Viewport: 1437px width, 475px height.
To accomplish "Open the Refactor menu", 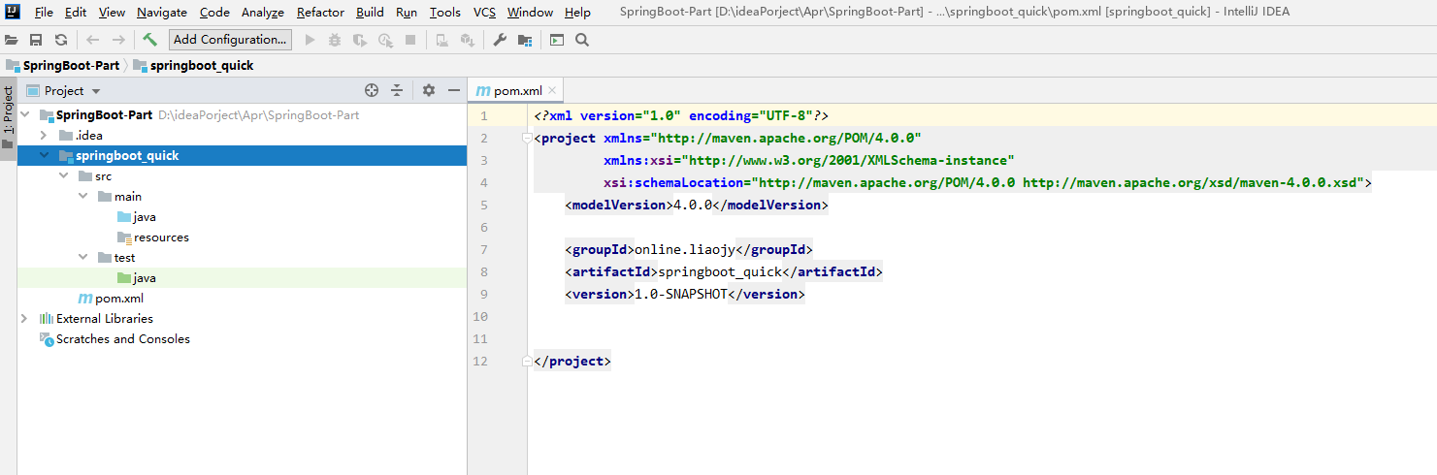I will click(x=320, y=13).
